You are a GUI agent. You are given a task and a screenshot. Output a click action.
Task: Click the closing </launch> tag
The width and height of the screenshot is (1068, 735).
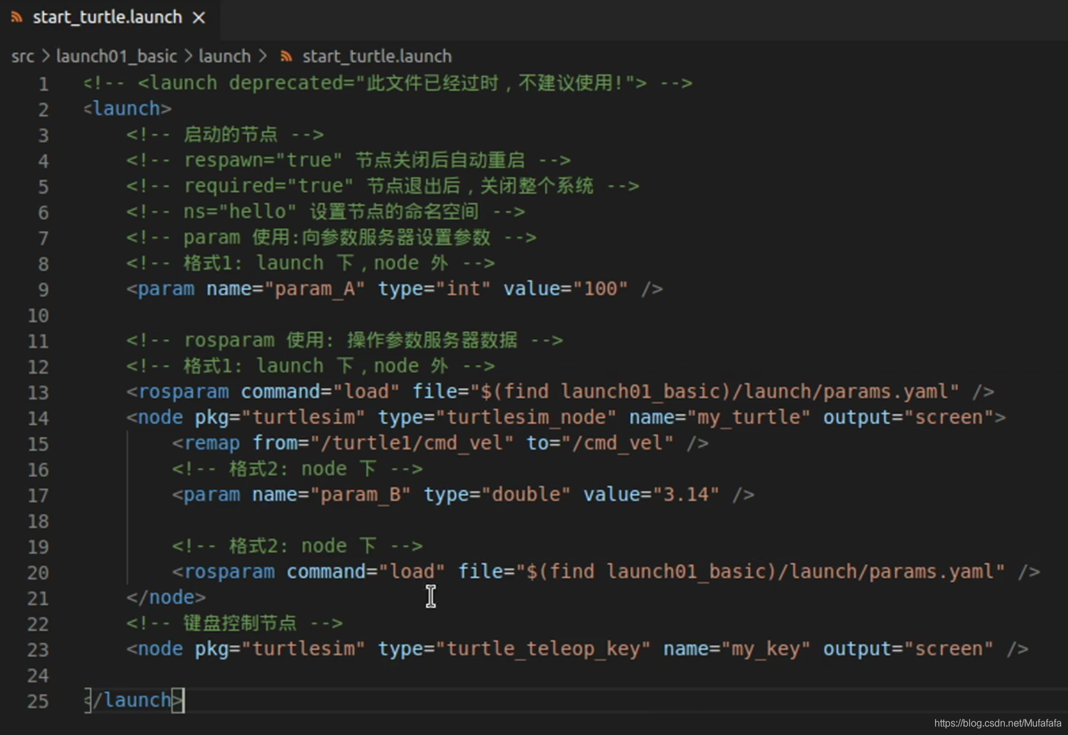[134, 700]
